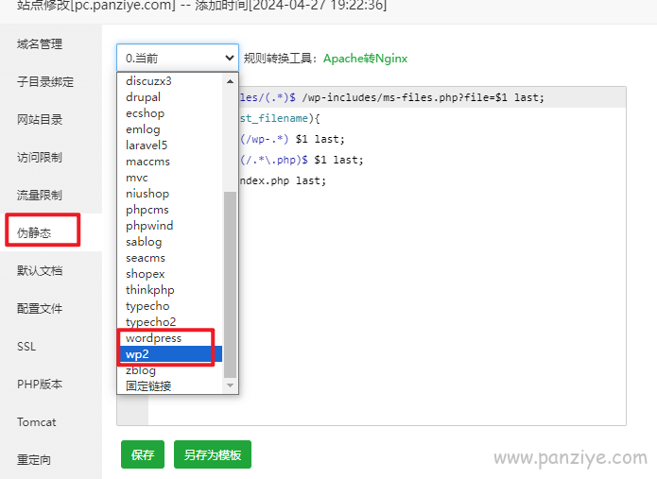Choose ecshop from the list
The image size is (657, 479).
pos(170,113)
